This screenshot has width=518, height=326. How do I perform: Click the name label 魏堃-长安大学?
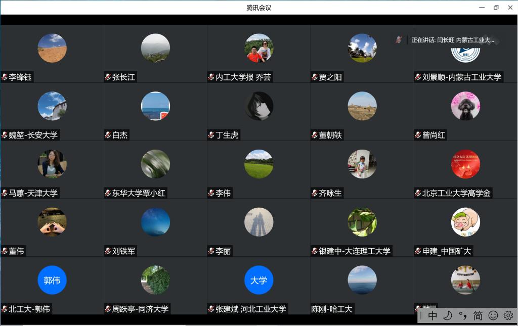click(x=33, y=135)
